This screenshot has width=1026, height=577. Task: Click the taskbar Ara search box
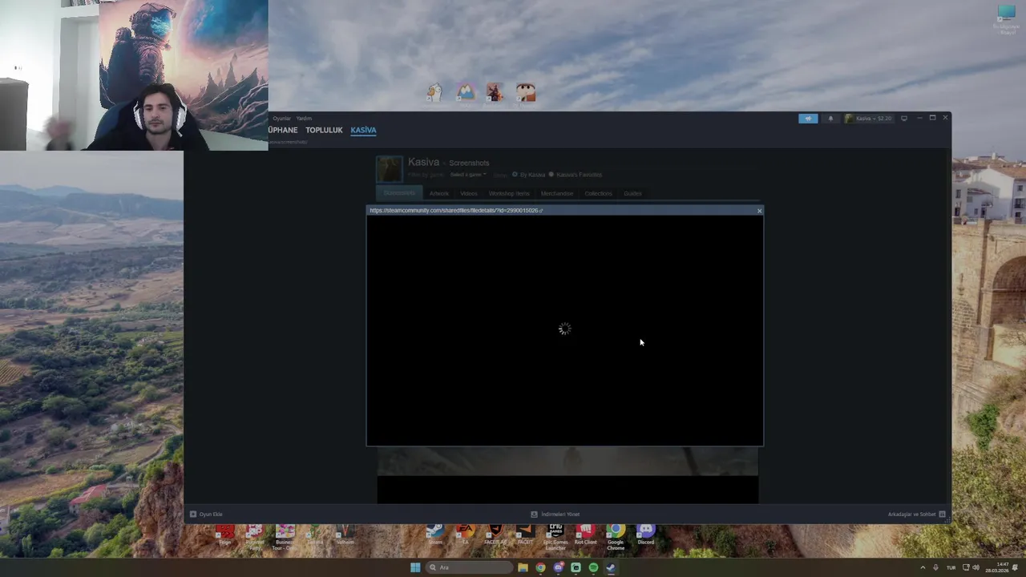point(469,567)
